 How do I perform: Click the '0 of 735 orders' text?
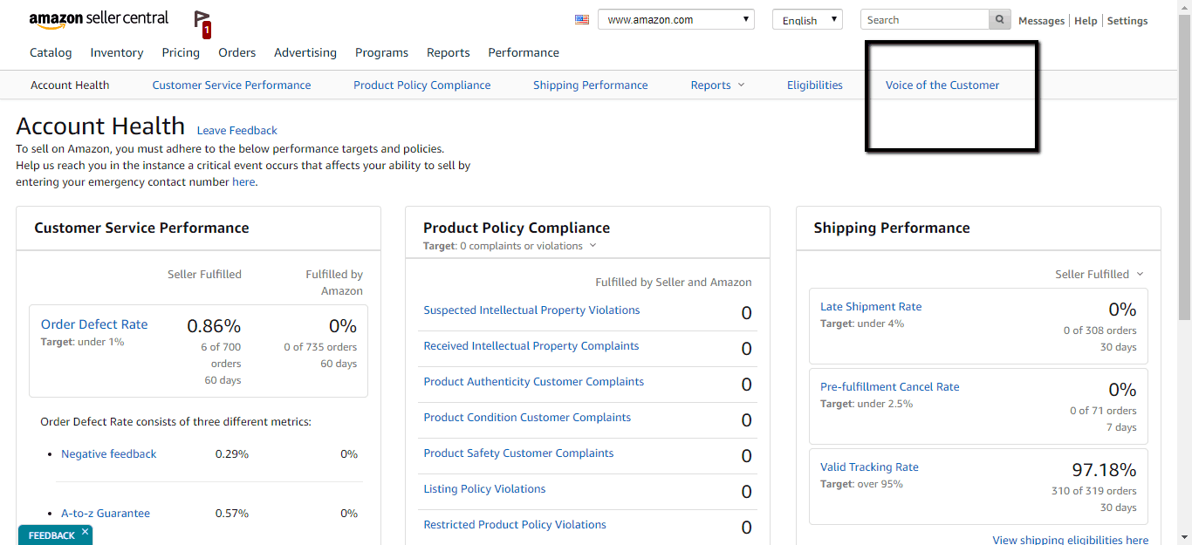(320, 347)
